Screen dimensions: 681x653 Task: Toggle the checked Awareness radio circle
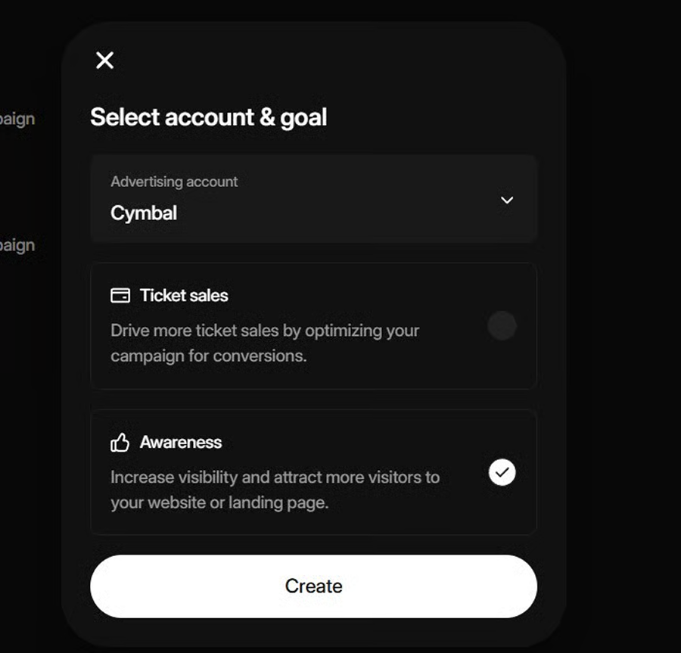[x=502, y=473]
